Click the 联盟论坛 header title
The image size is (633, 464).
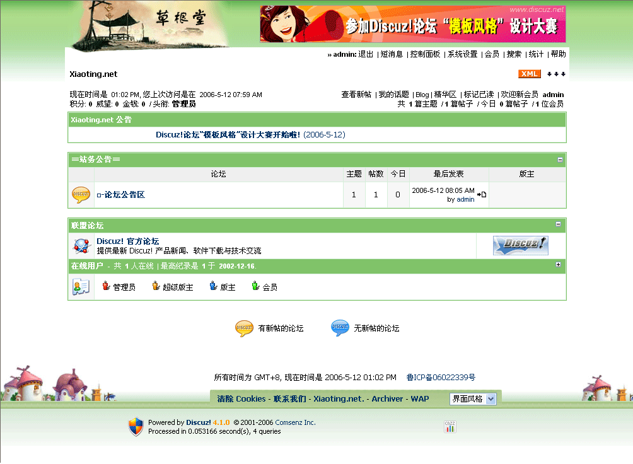pyautogui.click(x=87, y=225)
